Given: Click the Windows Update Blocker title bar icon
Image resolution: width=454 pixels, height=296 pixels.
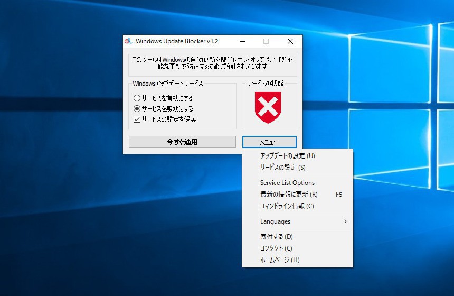Looking at the screenshot, I should [x=128, y=41].
